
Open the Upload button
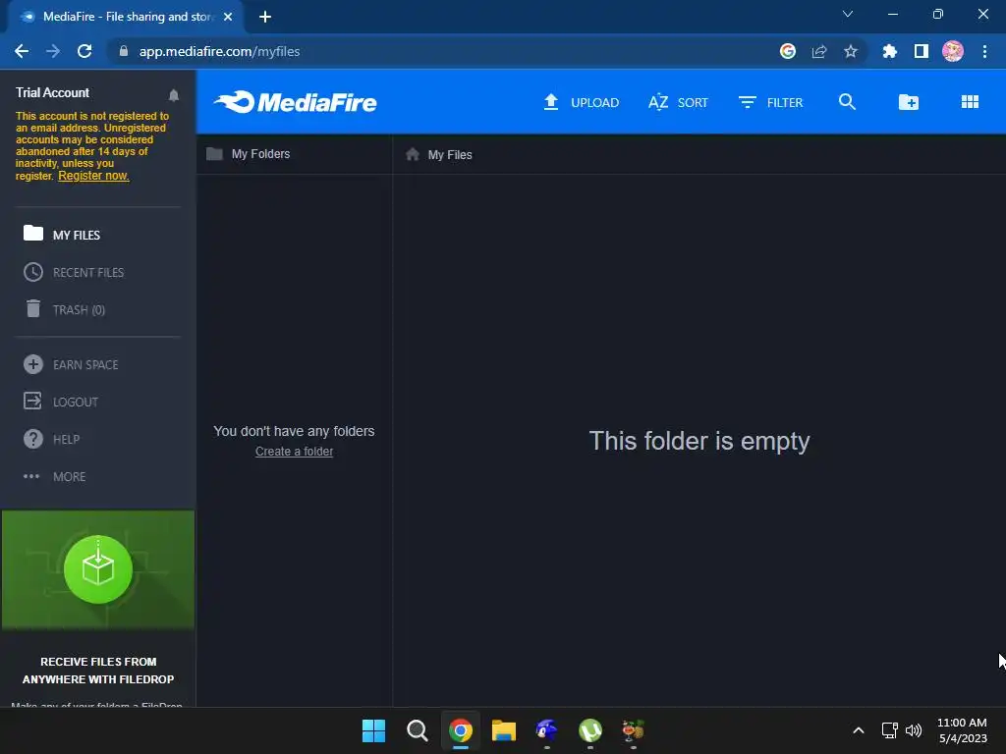[x=581, y=102]
